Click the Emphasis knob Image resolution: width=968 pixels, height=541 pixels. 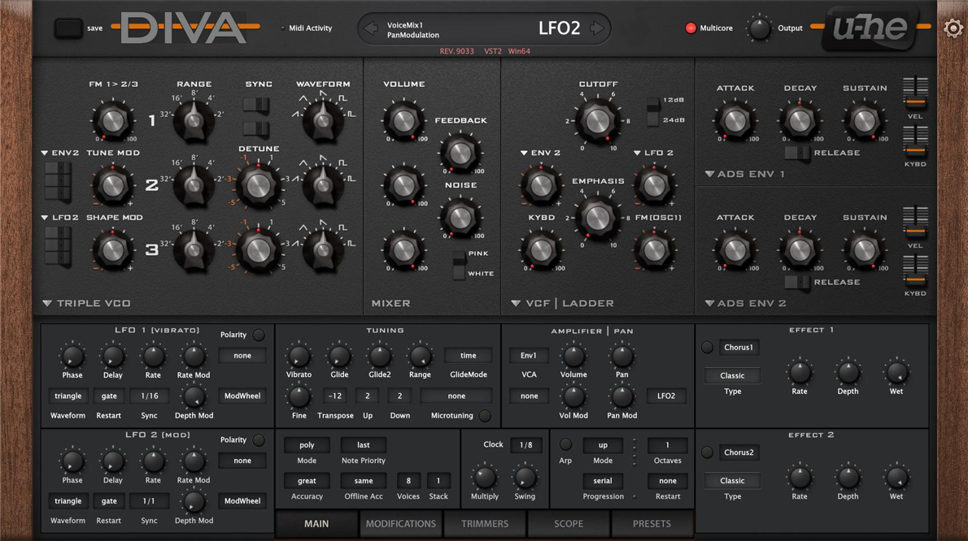pos(597,218)
